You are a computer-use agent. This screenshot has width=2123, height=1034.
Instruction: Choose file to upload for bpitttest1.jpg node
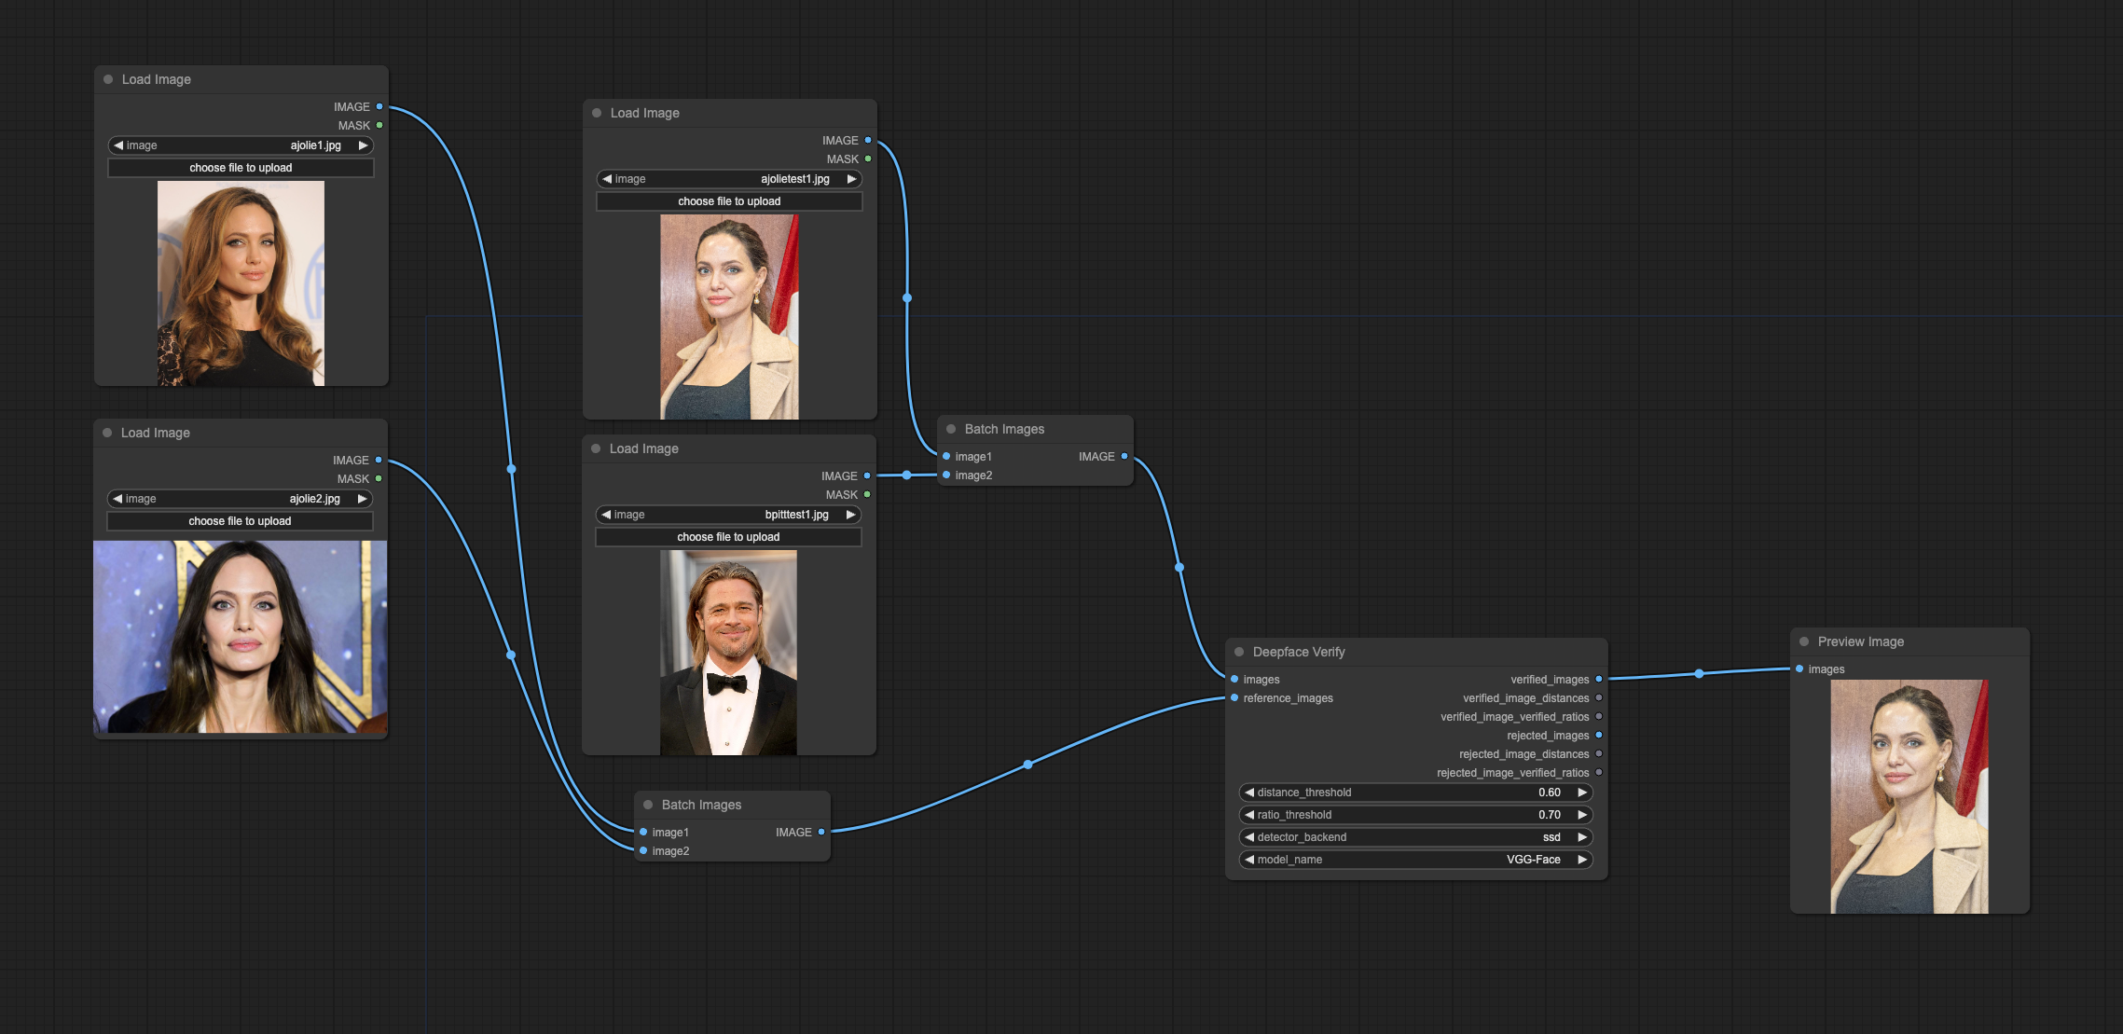728,537
